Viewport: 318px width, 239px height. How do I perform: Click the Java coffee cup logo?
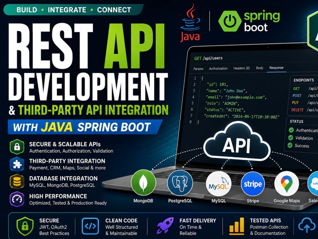pos(190,23)
